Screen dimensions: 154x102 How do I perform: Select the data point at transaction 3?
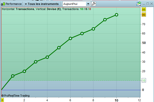coord(36,62)
